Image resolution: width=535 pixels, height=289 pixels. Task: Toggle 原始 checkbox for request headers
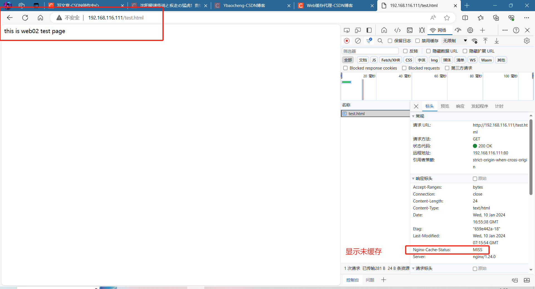[x=475, y=269]
